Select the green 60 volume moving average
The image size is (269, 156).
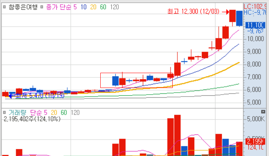[64, 113]
